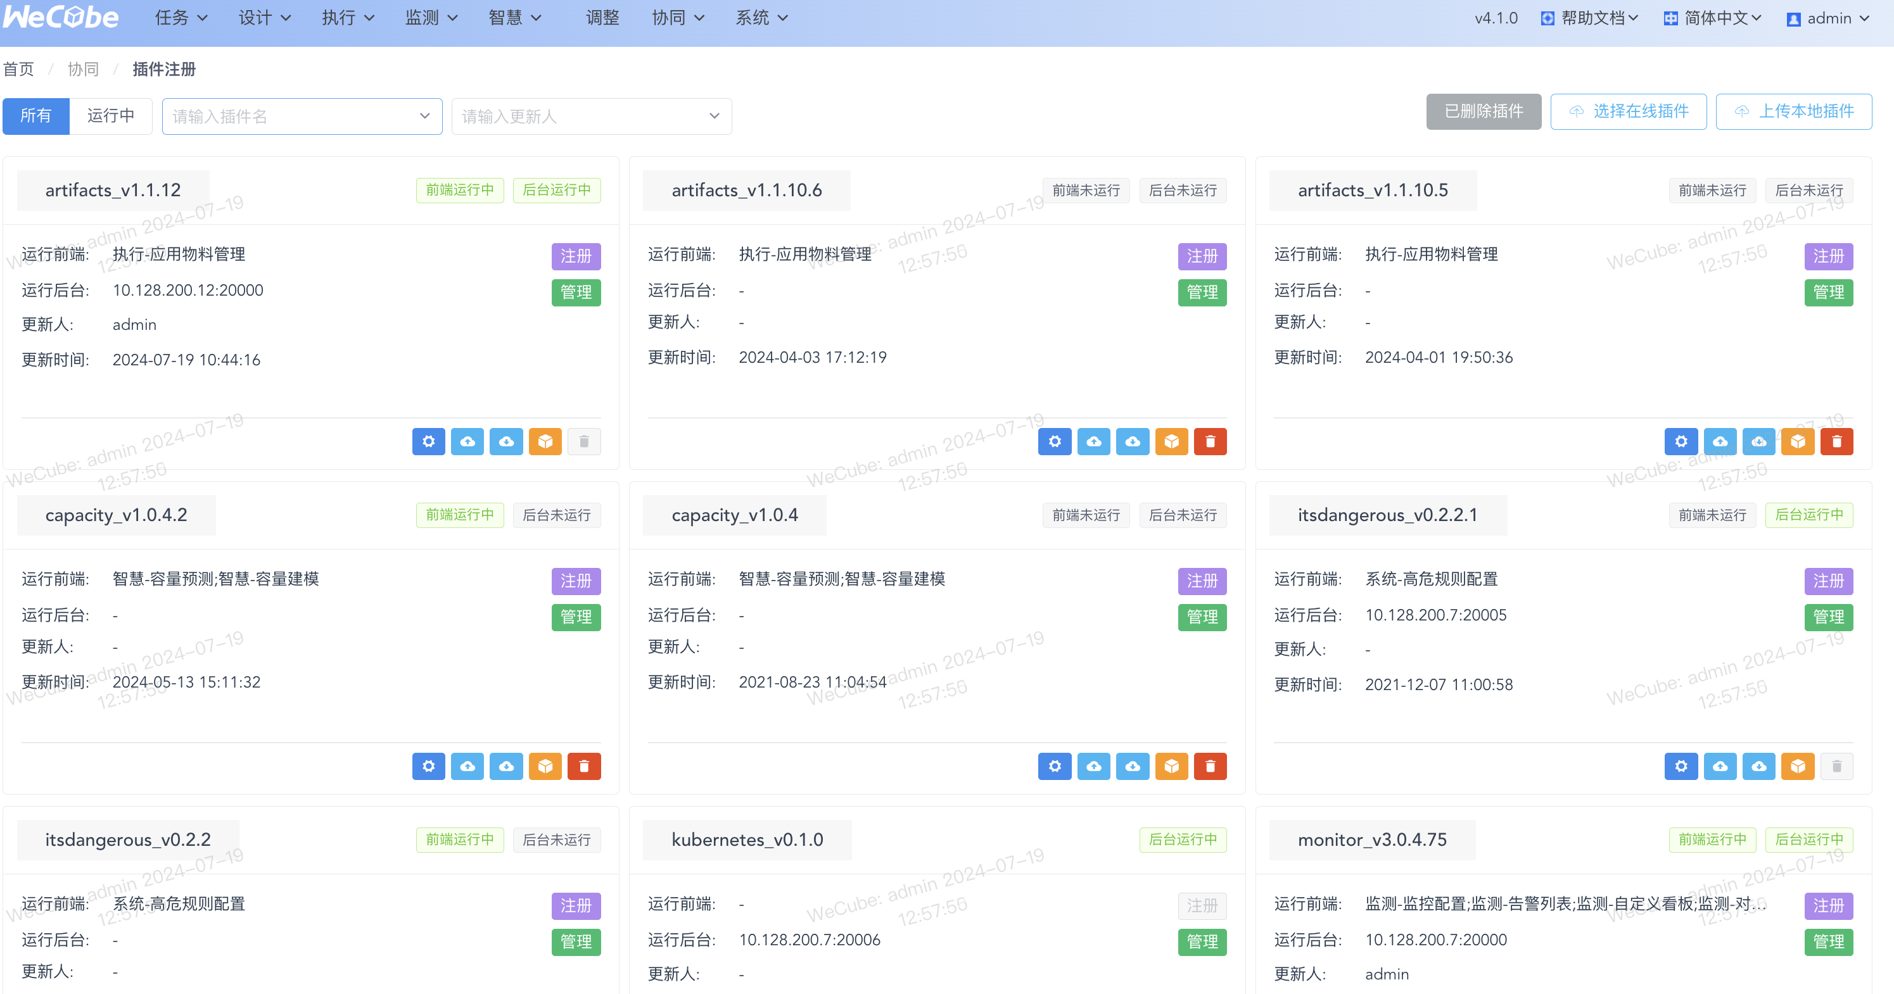Click cloud download icon on capacity_v1.0.4
Image resolution: width=1894 pixels, height=994 pixels.
pyautogui.click(x=1133, y=766)
